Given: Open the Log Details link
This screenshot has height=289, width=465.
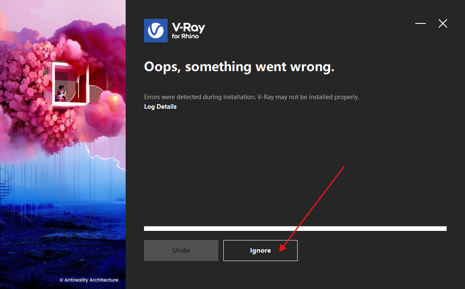Looking at the screenshot, I should [x=160, y=107].
